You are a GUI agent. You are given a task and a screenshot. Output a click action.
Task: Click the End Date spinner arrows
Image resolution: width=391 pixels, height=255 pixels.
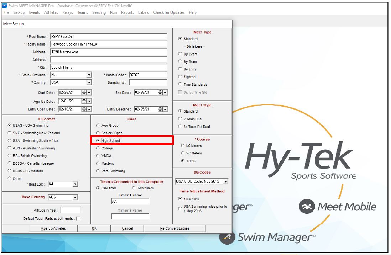160,92
